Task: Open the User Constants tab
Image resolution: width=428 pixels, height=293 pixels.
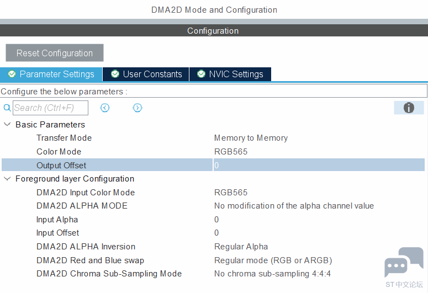Action: click(x=146, y=74)
